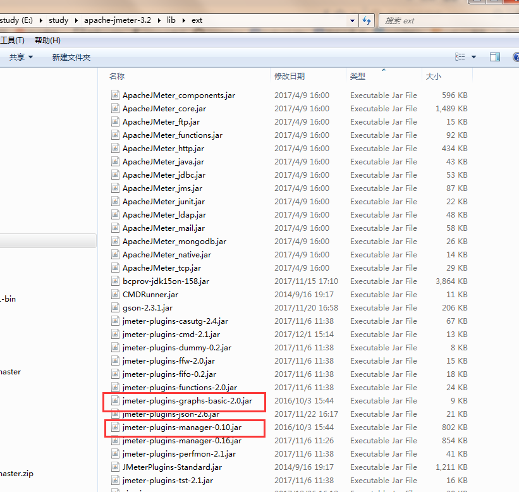Screen dimensions: 519x492
Task: Select file name jmeter-plugins-functions-2.0.jar
Action: (x=180, y=388)
